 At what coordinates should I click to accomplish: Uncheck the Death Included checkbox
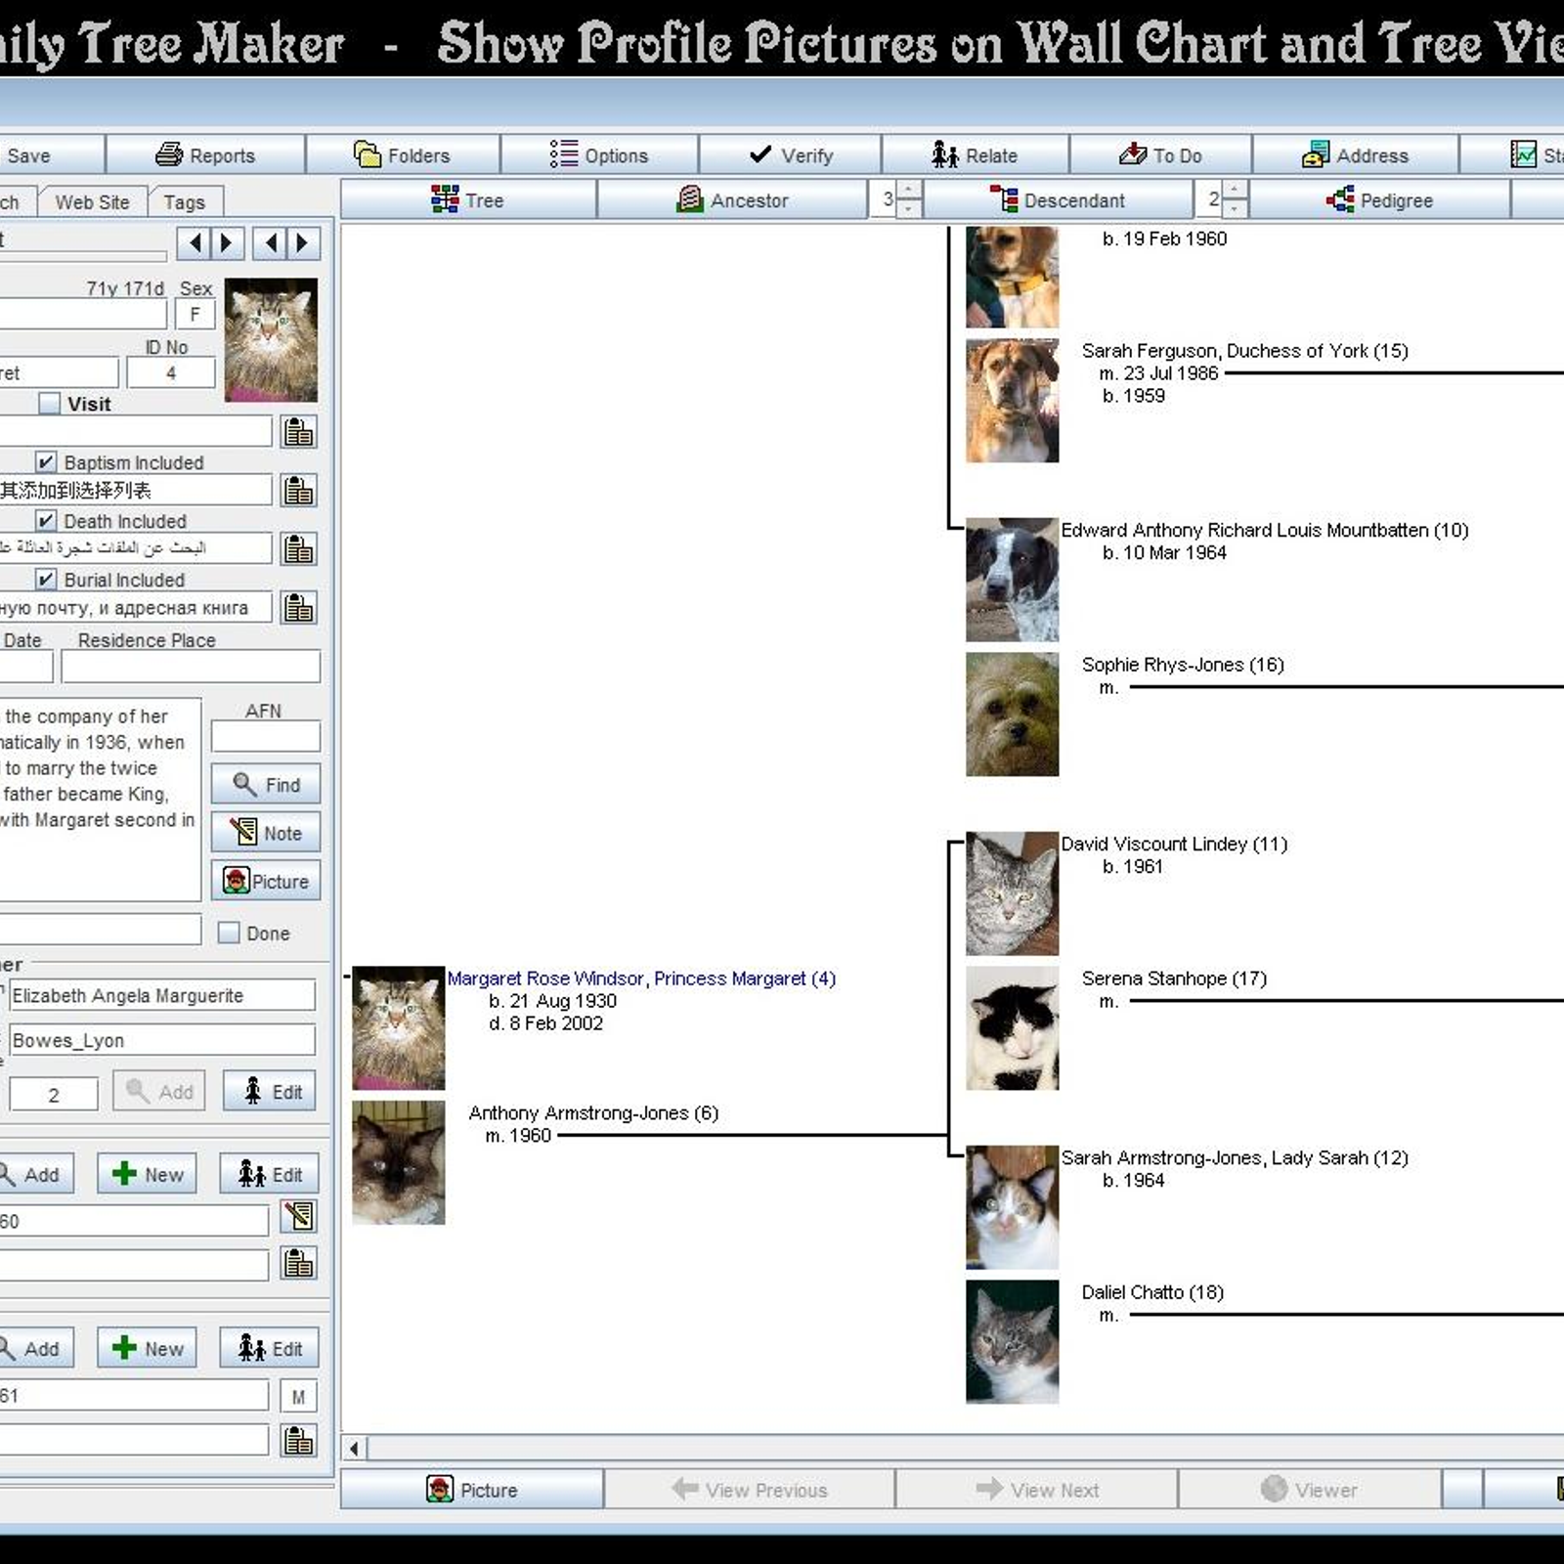click(46, 520)
